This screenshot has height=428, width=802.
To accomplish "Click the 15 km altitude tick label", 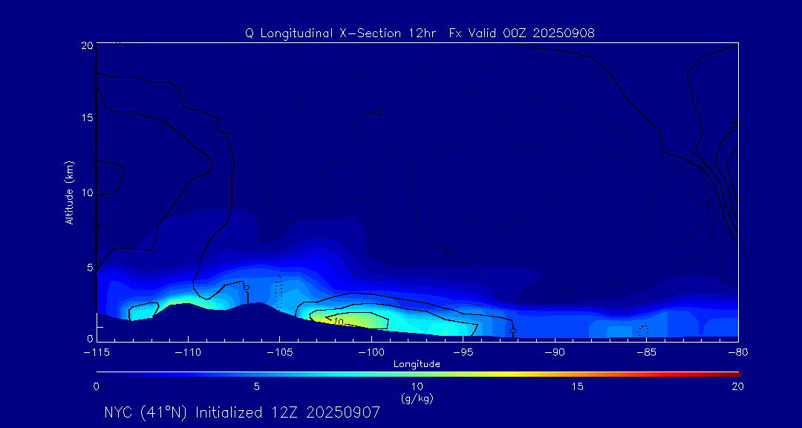I will [85, 118].
